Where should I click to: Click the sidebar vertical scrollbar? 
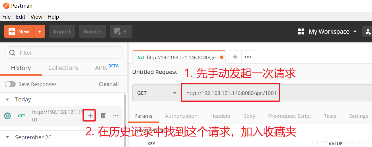[x=125, y=120]
